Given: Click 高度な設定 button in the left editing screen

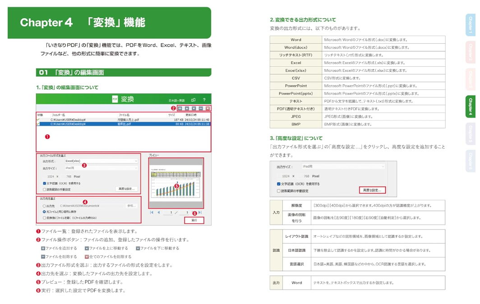Looking at the screenshot, I should pos(126,189).
